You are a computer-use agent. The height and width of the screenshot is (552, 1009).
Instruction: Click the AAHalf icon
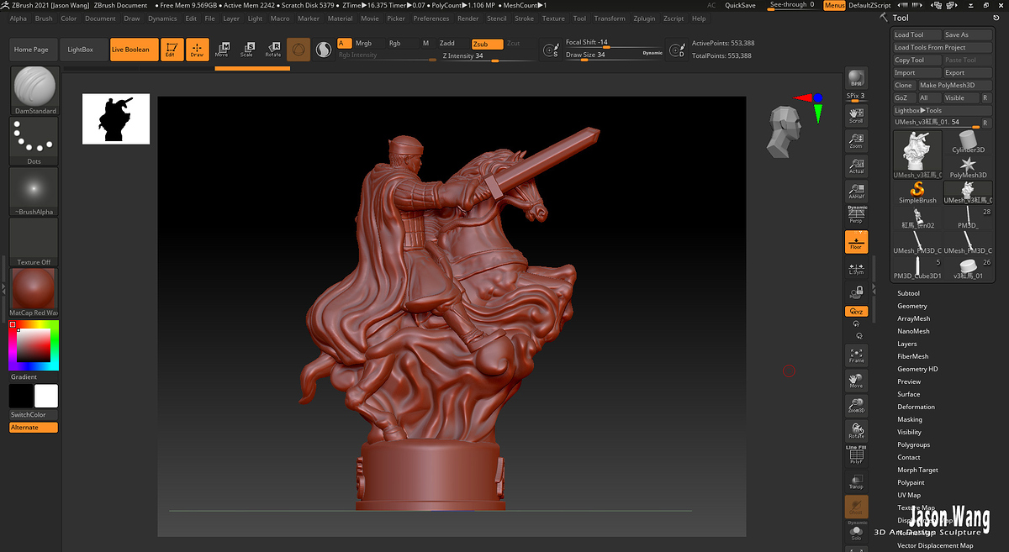(x=856, y=191)
